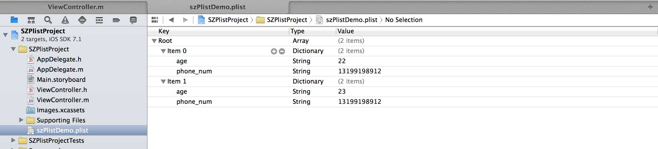Select age value 22 in Item 0

point(342,61)
